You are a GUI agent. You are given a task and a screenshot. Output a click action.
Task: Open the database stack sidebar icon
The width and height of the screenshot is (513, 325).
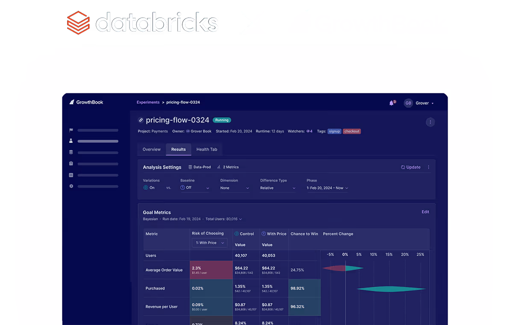coord(71,152)
